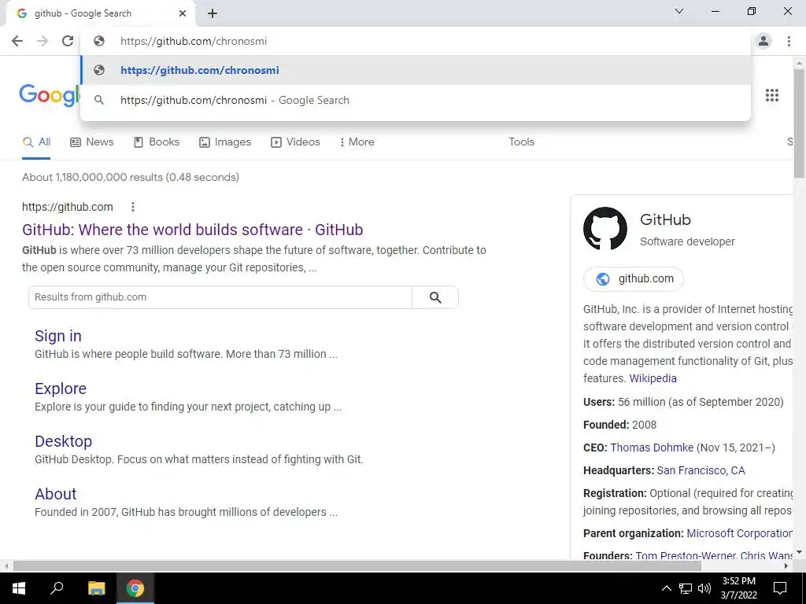Open the Wikipedia link in the GitHub description
Image resolution: width=806 pixels, height=604 pixels.
click(653, 378)
